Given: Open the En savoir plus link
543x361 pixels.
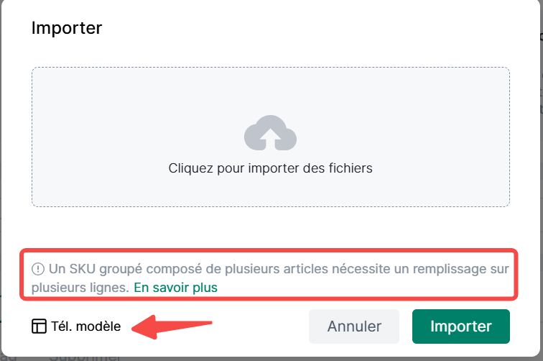Looking at the screenshot, I should 175,287.
